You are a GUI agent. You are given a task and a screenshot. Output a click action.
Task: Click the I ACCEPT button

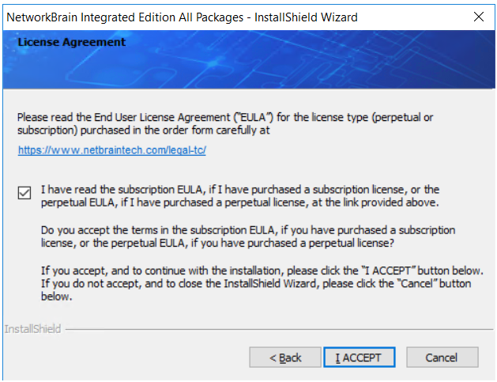(360, 357)
